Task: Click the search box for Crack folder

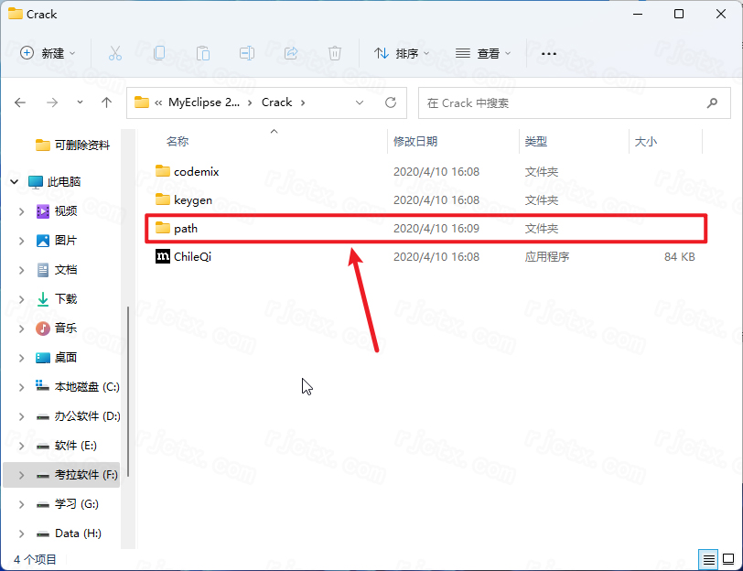Action: tap(563, 102)
